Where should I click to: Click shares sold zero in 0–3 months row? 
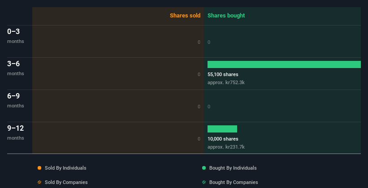199,42
